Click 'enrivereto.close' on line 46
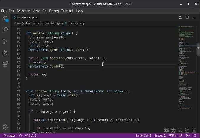Viewport: 200px width, 138px height. tap(44, 66)
